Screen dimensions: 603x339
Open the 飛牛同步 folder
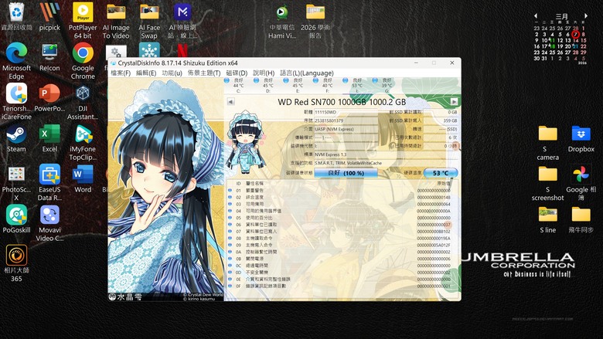581,219
